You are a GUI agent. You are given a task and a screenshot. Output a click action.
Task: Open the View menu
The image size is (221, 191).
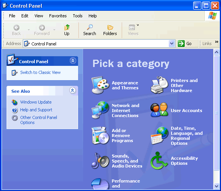pos(39,16)
